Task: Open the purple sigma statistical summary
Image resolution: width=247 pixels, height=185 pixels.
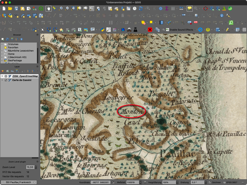Action: (x=167, y=8)
